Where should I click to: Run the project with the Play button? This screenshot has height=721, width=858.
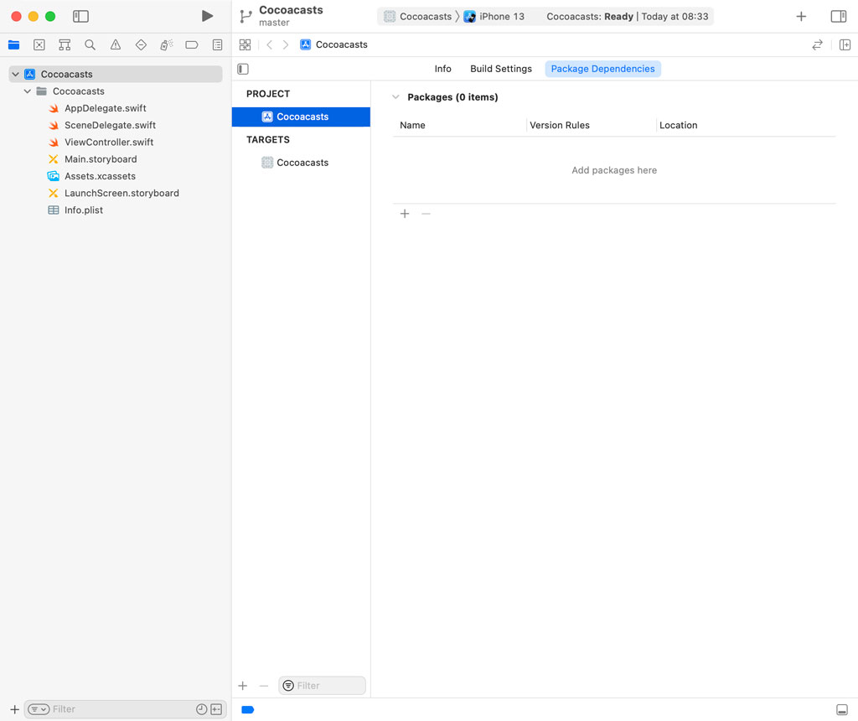tap(207, 15)
